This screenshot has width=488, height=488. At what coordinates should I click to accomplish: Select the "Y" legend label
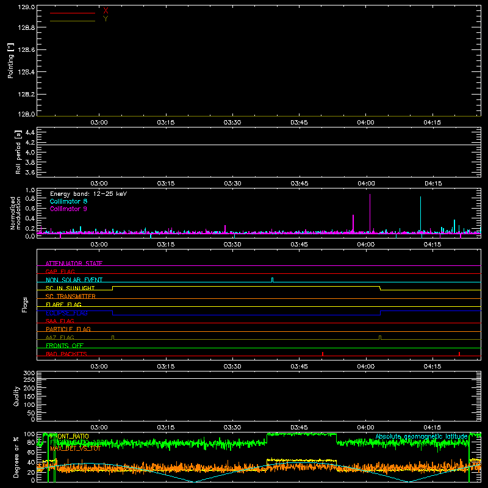click(106, 19)
